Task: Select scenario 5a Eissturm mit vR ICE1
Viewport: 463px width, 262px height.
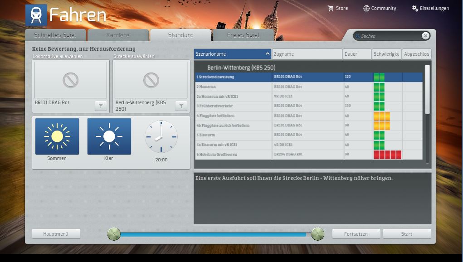Action: [x=308, y=145]
